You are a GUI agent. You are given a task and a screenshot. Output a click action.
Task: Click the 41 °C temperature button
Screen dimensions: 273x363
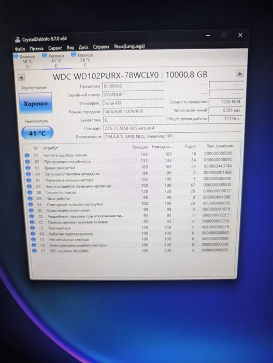pos(37,133)
